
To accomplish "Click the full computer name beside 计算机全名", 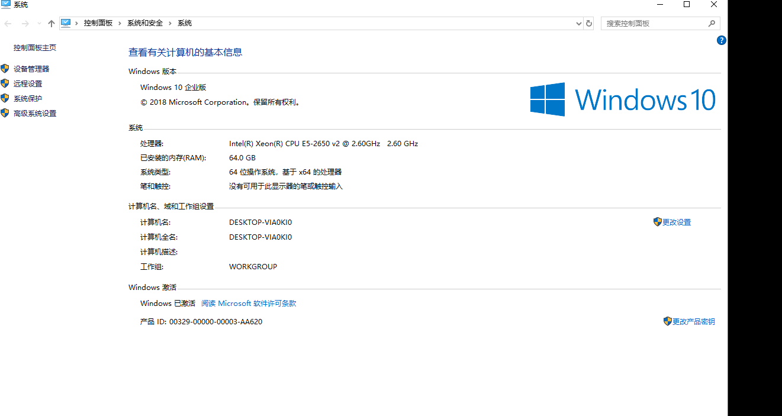I will [x=260, y=237].
